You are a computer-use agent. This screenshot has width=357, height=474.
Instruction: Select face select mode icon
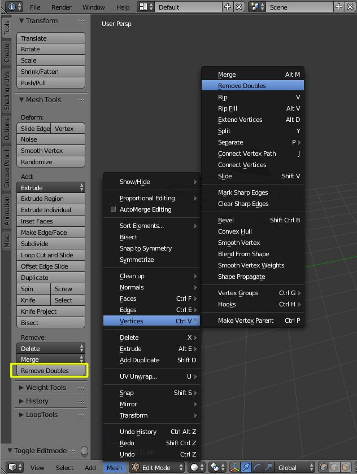point(346,467)
